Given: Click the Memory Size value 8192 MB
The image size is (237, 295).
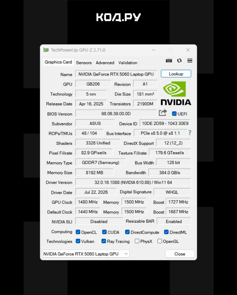Looking at the screenshot, I should [95, 172].
